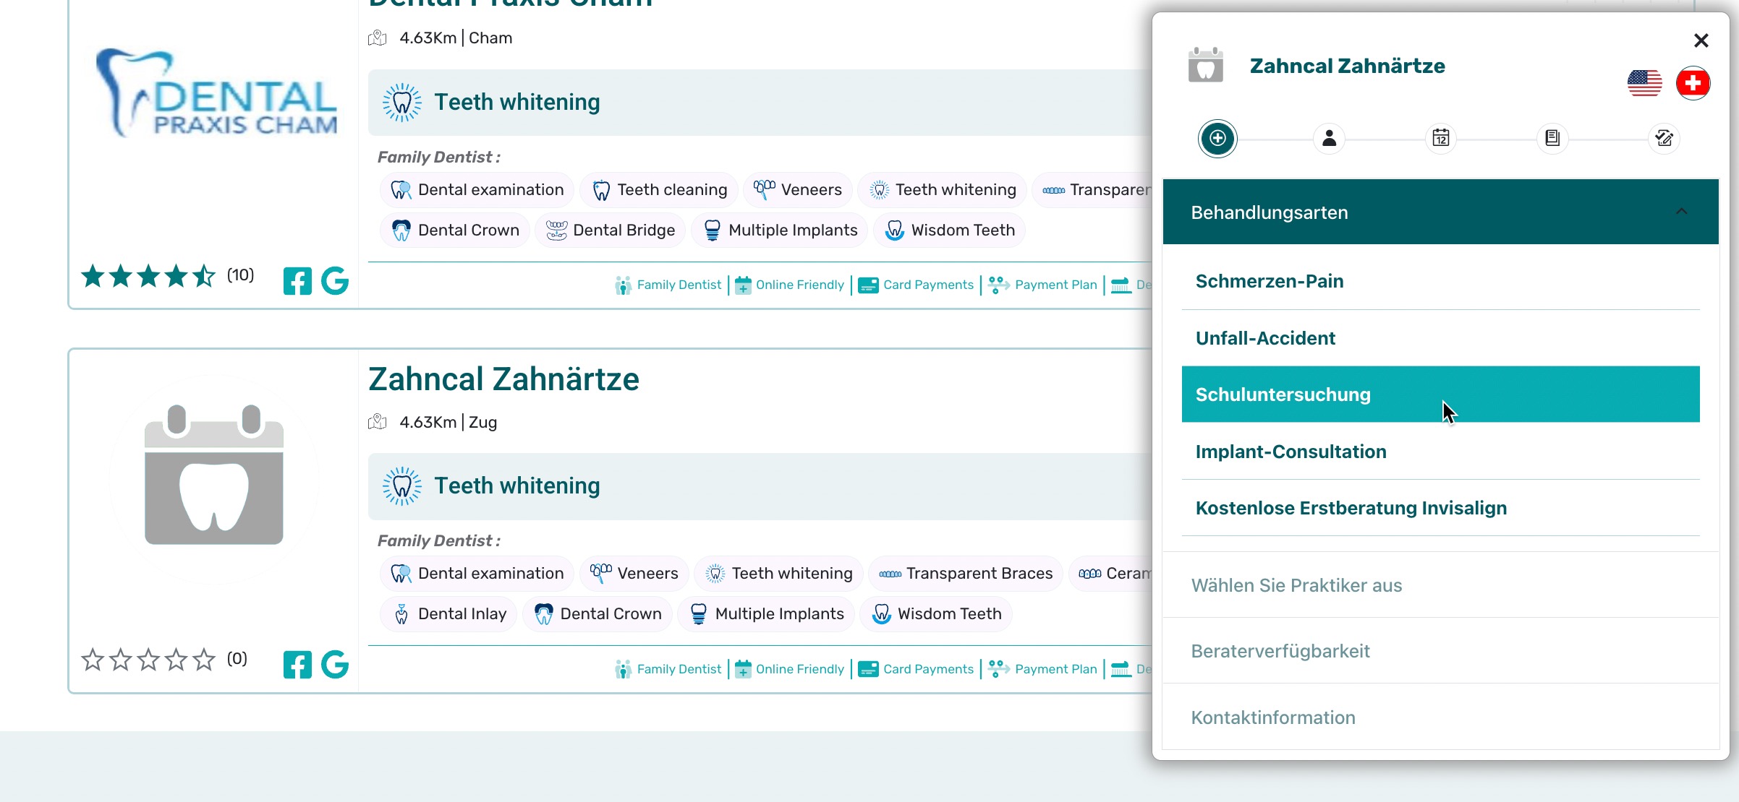The height and width of the screenshot is (802, 1739).
Task: Select the Behandlungsarten header
Action: pos(1440,212)
